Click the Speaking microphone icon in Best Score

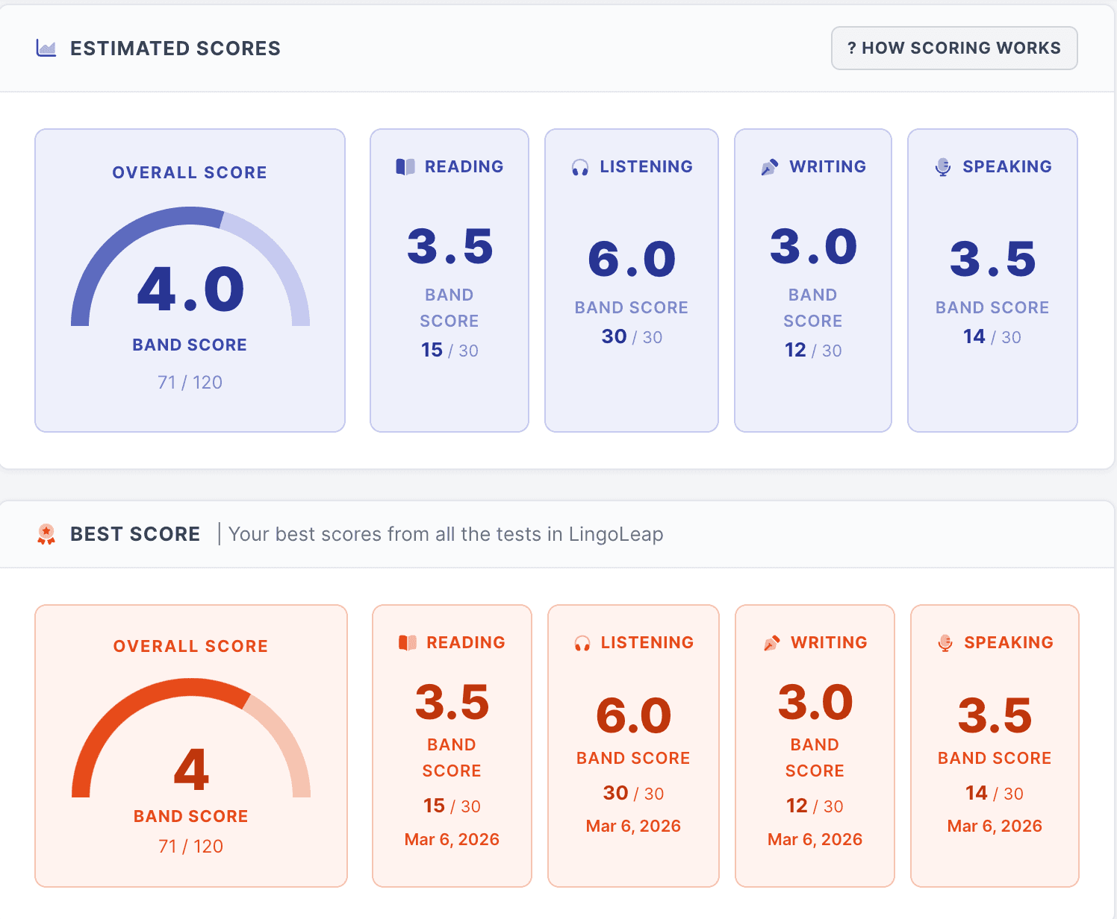pos(945,642)
